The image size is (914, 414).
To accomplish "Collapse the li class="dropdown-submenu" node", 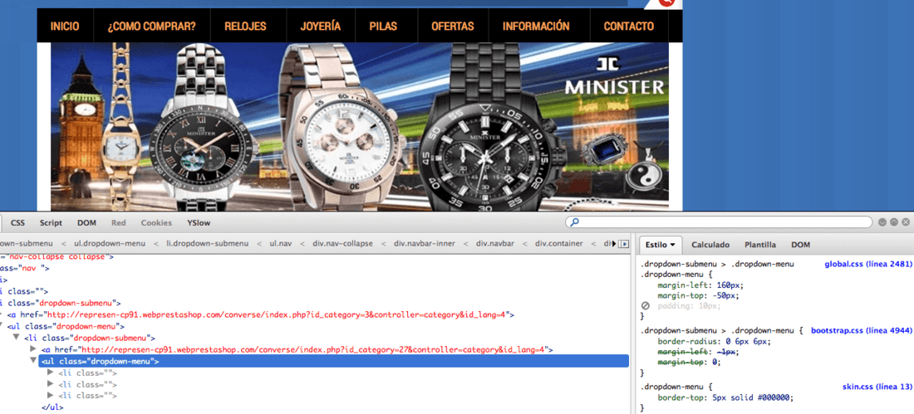I will (17, 338).
